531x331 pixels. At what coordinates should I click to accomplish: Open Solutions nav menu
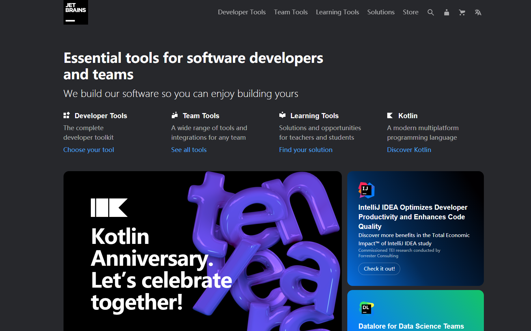point(381,12)
